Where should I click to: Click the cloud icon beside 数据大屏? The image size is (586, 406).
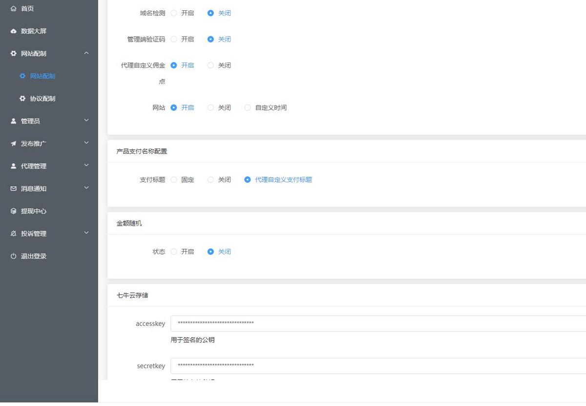(x=13, y=31)
